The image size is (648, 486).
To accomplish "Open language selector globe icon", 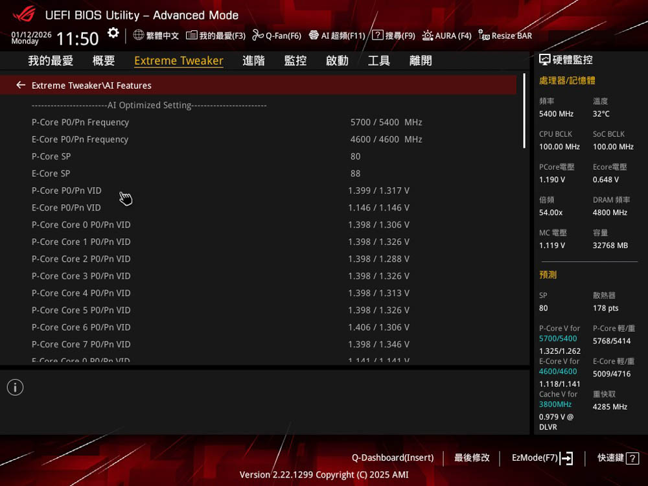I will coord(138,35).
